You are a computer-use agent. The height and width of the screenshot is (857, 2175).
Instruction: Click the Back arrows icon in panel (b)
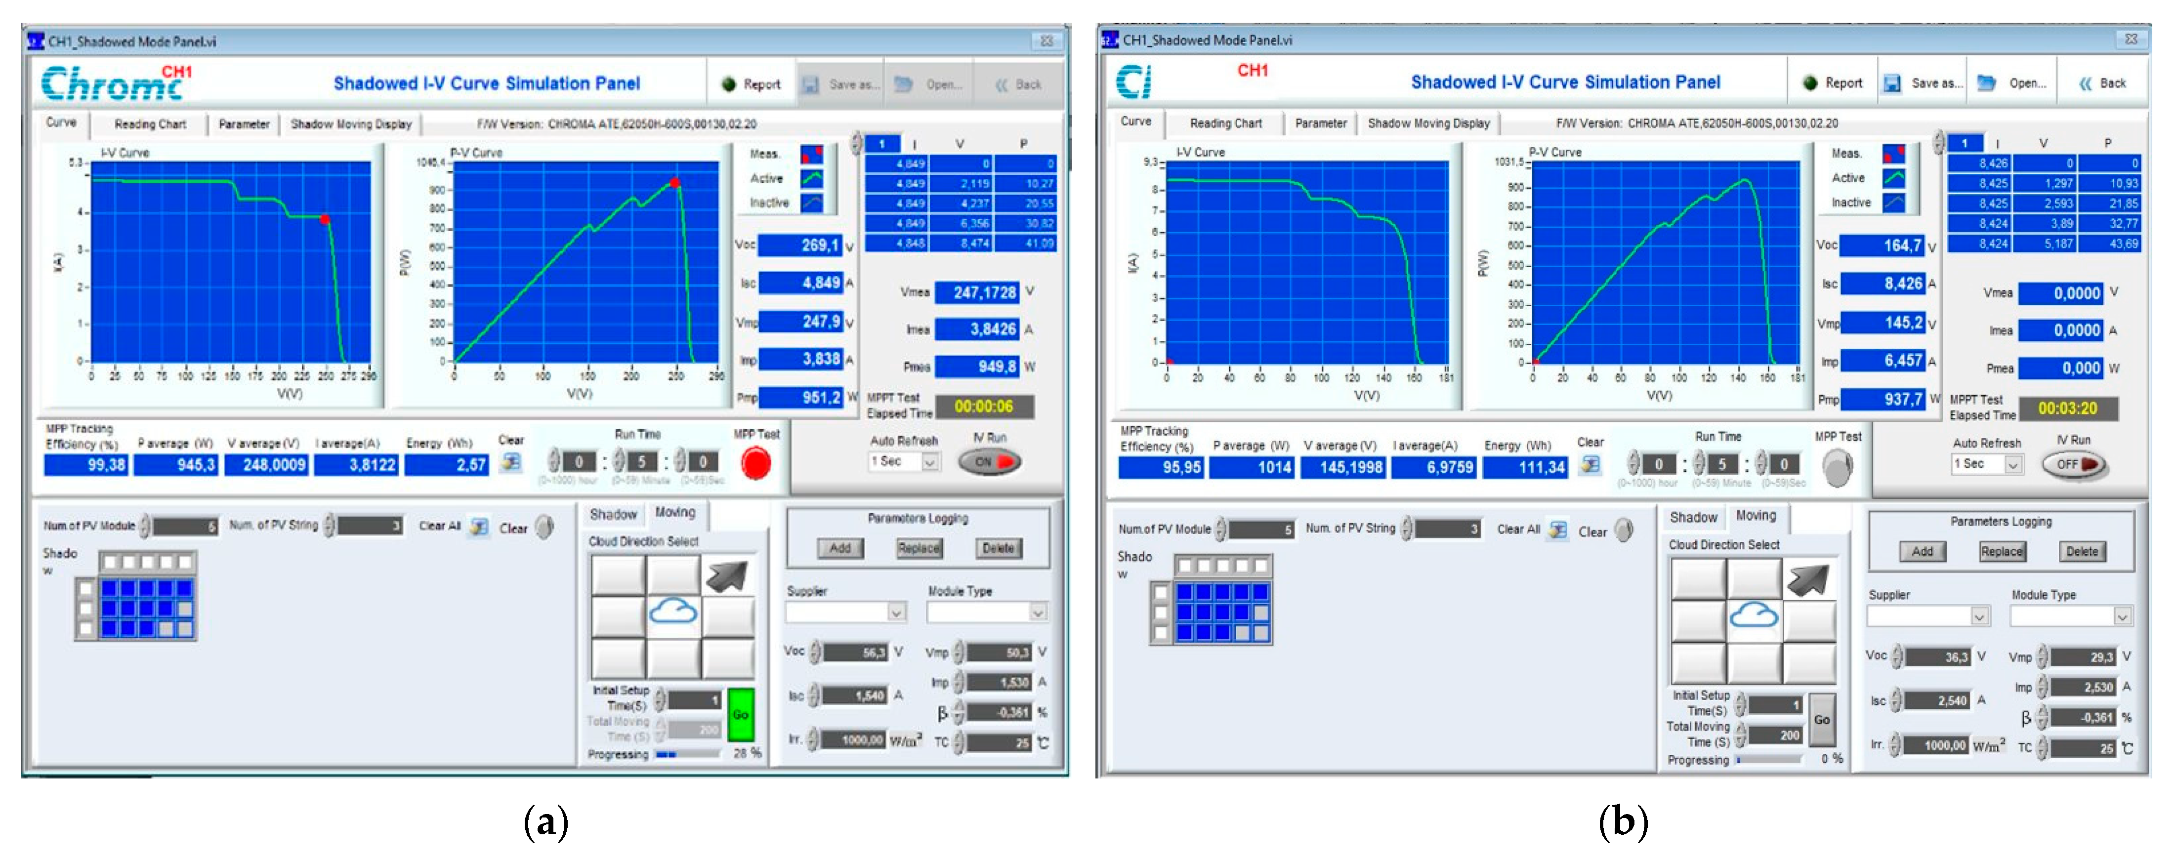pyautogui.click(x=2086, y=83)
